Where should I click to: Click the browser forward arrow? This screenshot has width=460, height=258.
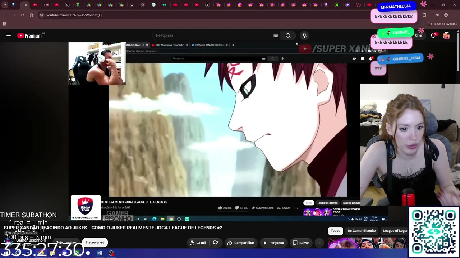[x=14, y=15]
